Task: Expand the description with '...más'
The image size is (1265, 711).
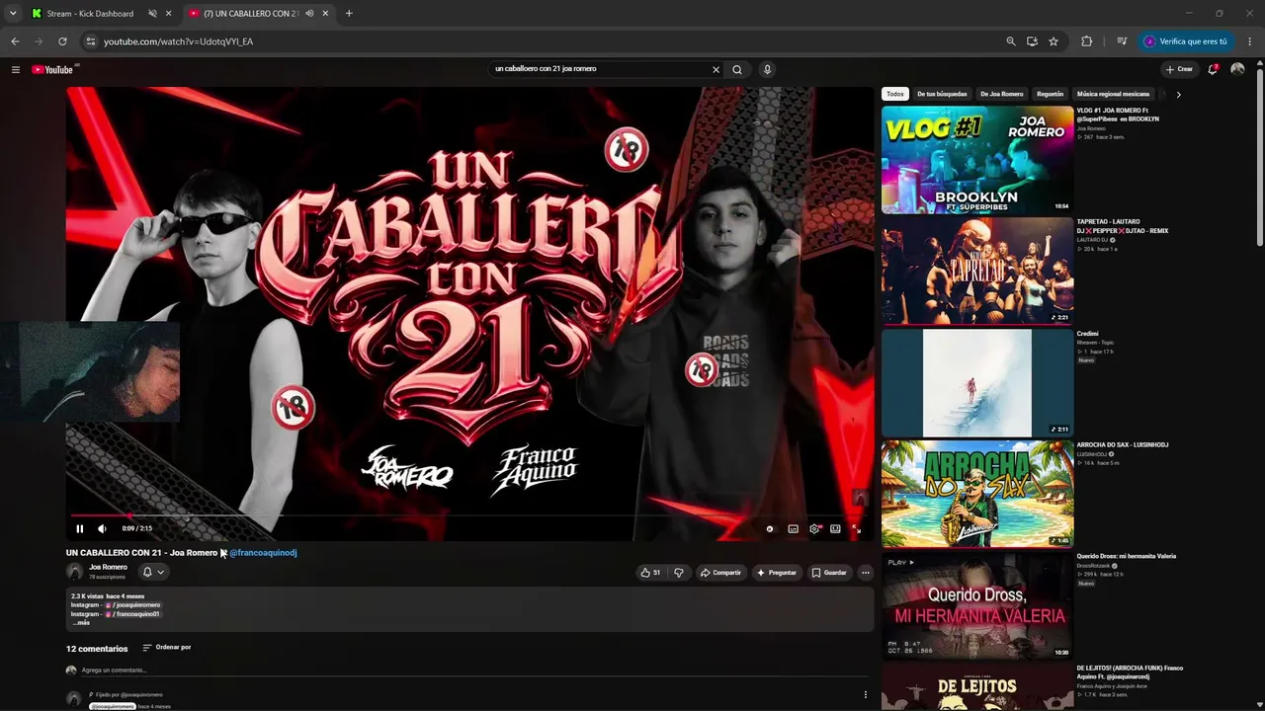Action: point(81,623)
